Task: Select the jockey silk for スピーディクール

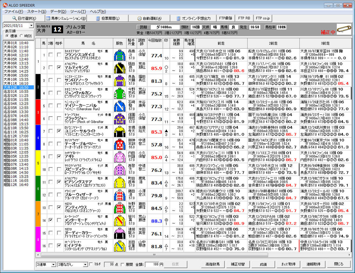Action: tap(120, 169)
